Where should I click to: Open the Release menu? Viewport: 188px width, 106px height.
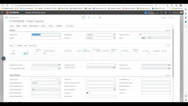(18, 26)
